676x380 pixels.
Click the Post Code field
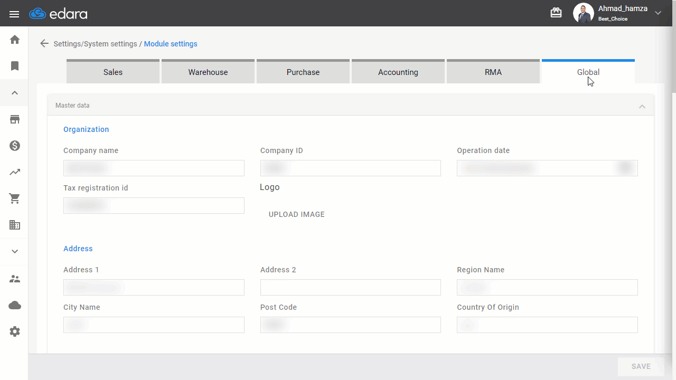pyautogui.click(x=351, y=325)
